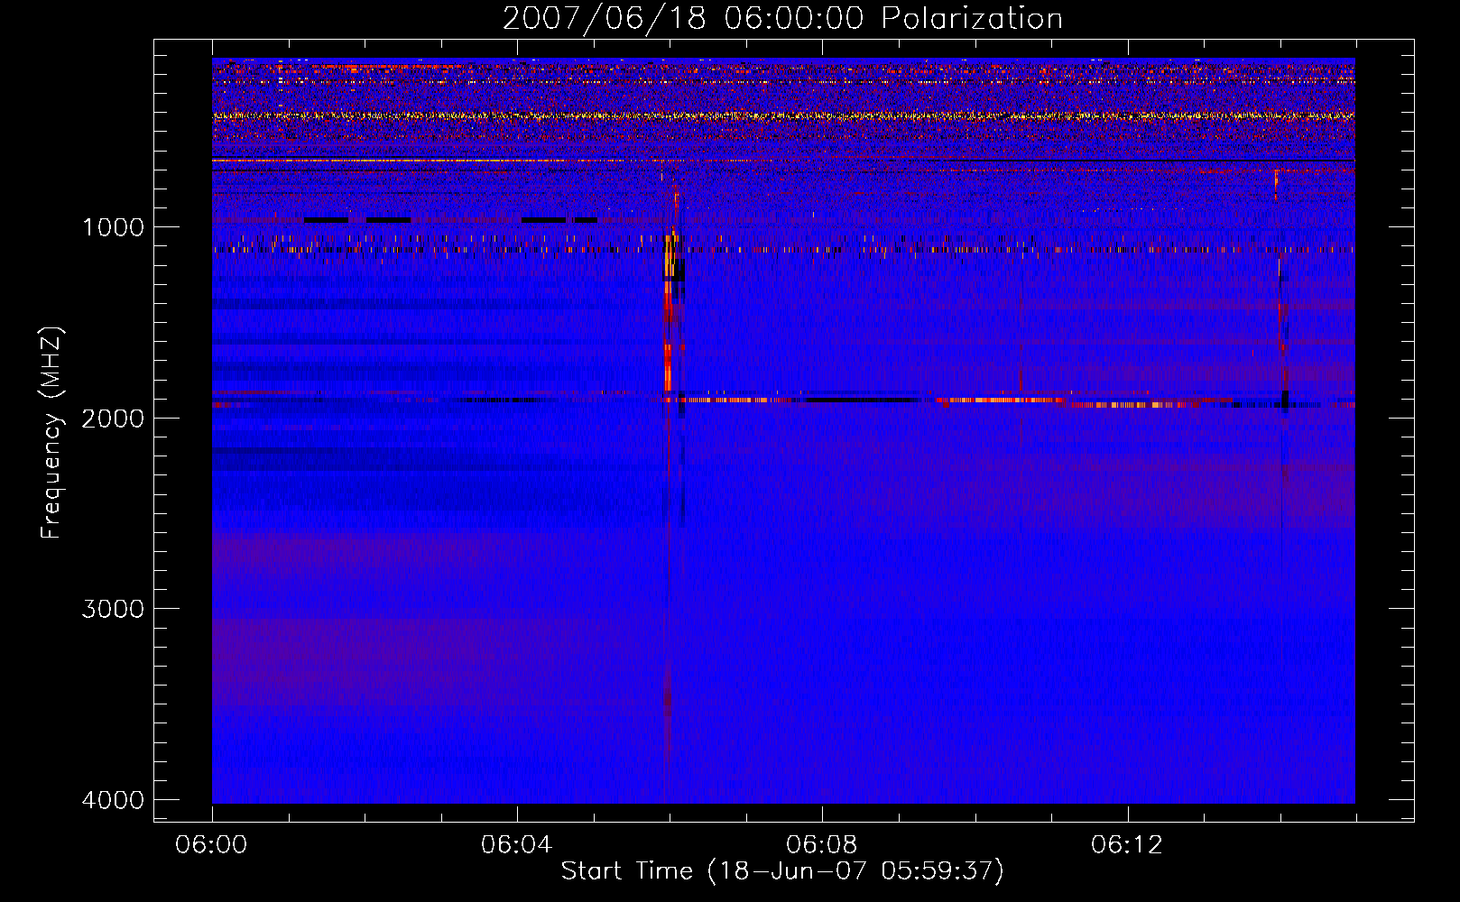Click the "3000" frequency tick label
This screenshot has width=1460, height=902.
(x=113, y=609)
